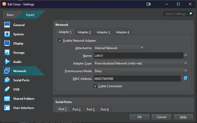
Task: Click the OK button
Action: [140, 117]
